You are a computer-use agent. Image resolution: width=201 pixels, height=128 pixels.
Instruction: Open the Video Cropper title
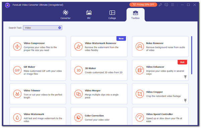[x=154, y=92]
